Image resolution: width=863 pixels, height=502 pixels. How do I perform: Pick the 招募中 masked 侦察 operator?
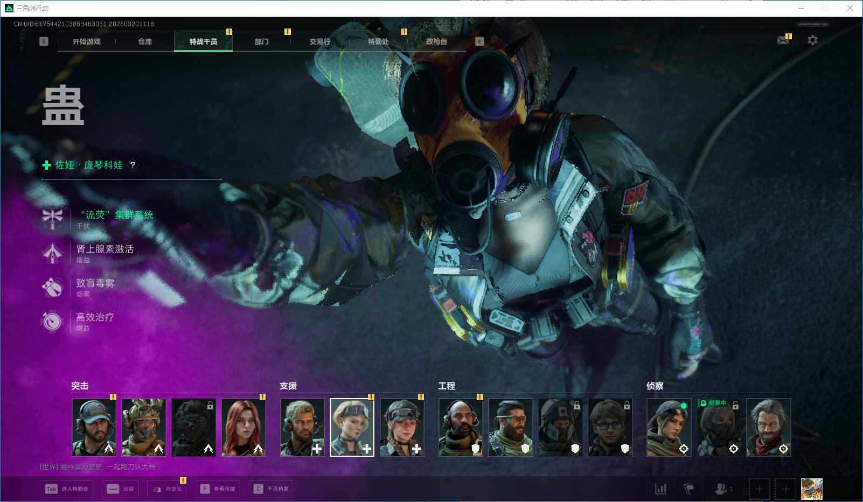(x=719, y=428)
